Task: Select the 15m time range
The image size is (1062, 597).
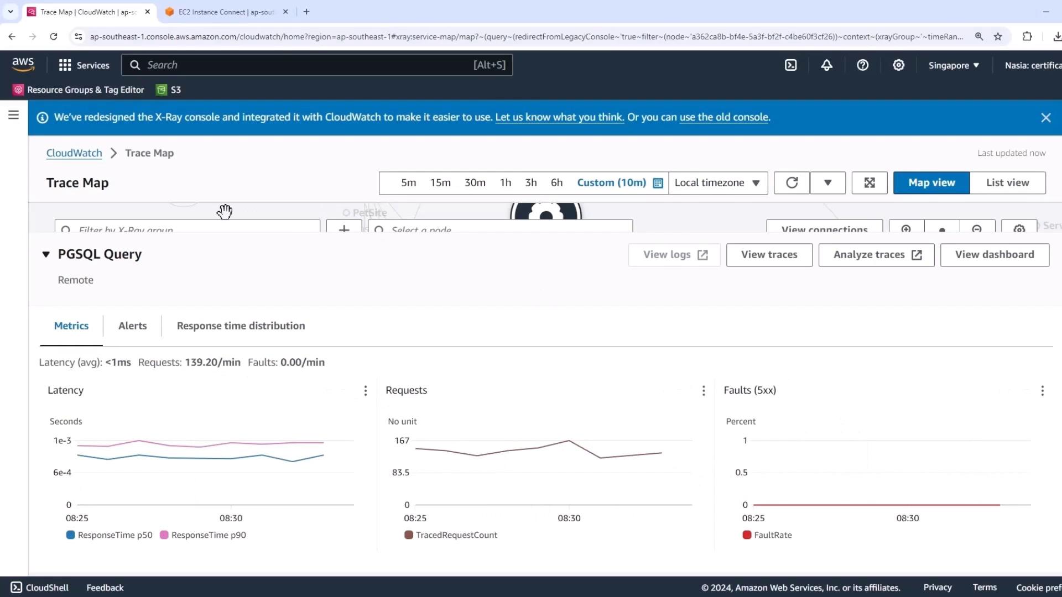Action: (x=440, y=183)
